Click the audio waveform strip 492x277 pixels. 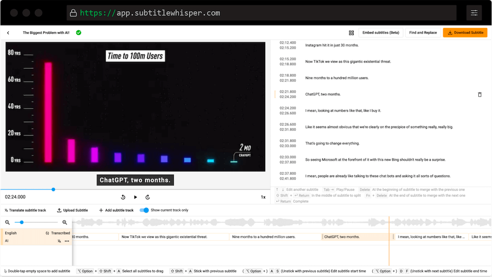[x=281, y=222]
